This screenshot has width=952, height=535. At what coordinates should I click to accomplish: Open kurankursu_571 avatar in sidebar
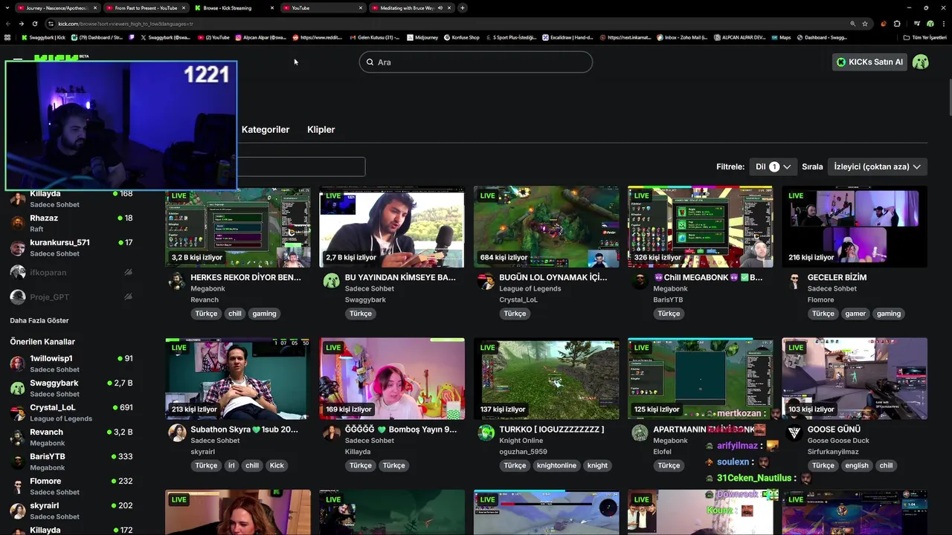18,247
